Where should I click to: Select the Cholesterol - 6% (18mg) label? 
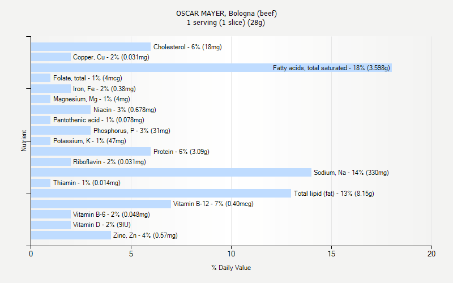[x=187, y=47]
